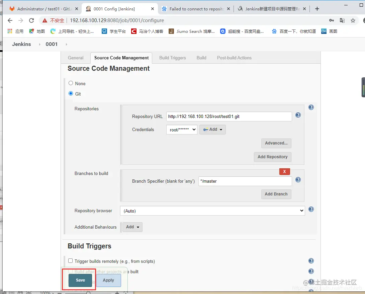Expand the breadcrumb arrow after 0001
Image resolution: width=365 pixels, height=294 pixels.
tap(66, 44)
